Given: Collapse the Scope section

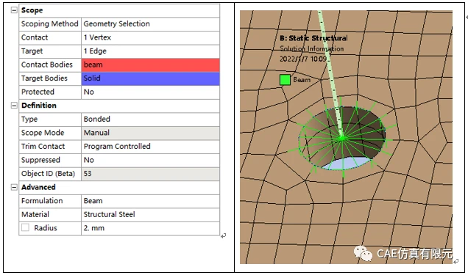Looking at the screenshot, I should click(x=14, y=10).
